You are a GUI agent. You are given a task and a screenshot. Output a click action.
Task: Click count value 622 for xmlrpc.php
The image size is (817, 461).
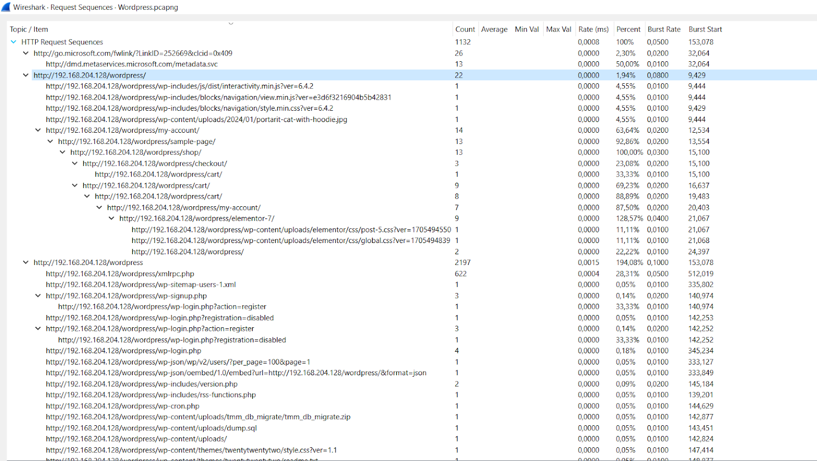click(461, 274)
